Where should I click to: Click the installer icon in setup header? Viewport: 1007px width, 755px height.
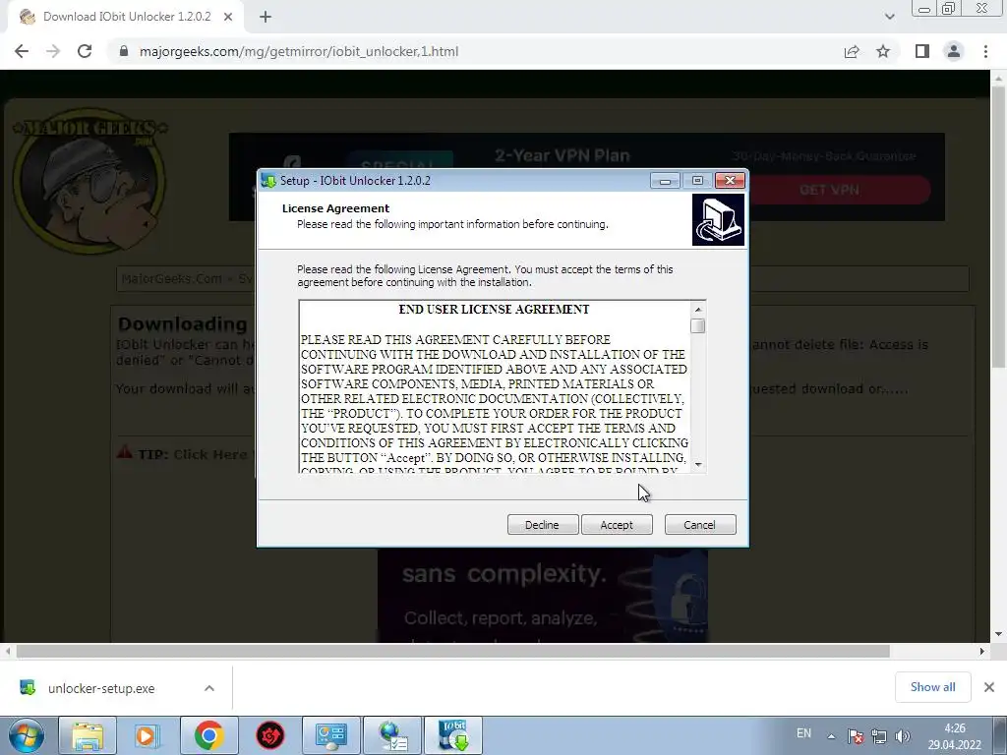click(718, 220)
